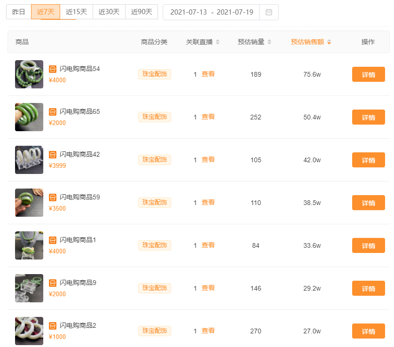
Task: Open 详情 for 闪电购商品9
Action: point(368,288)
